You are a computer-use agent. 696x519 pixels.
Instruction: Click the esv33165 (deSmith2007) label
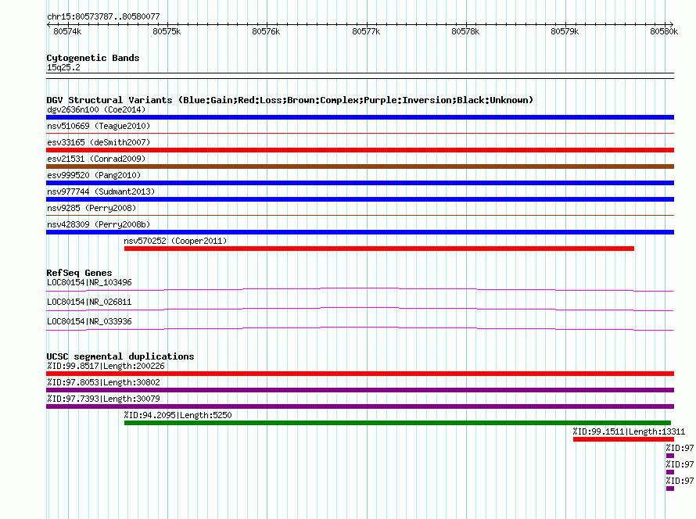click(99, 142)
